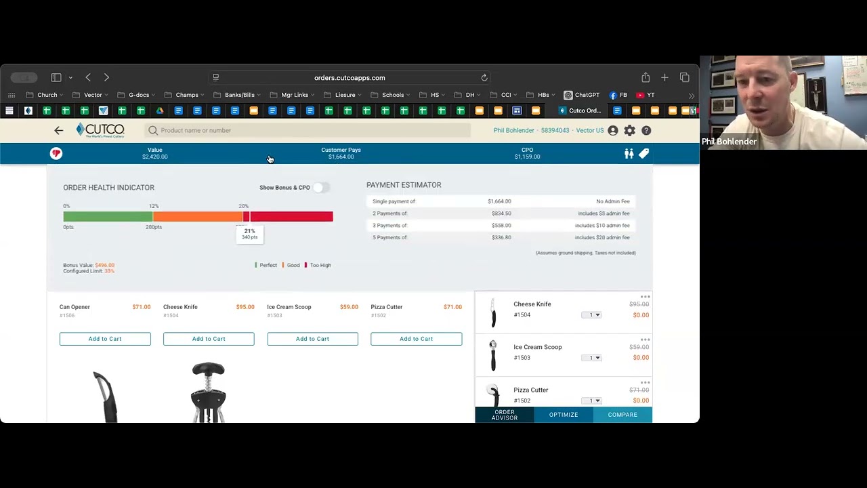The width and height of the screenshot is (867, 488).
Task: Switch to the OPTIMIZE tab
Action: 564,415
